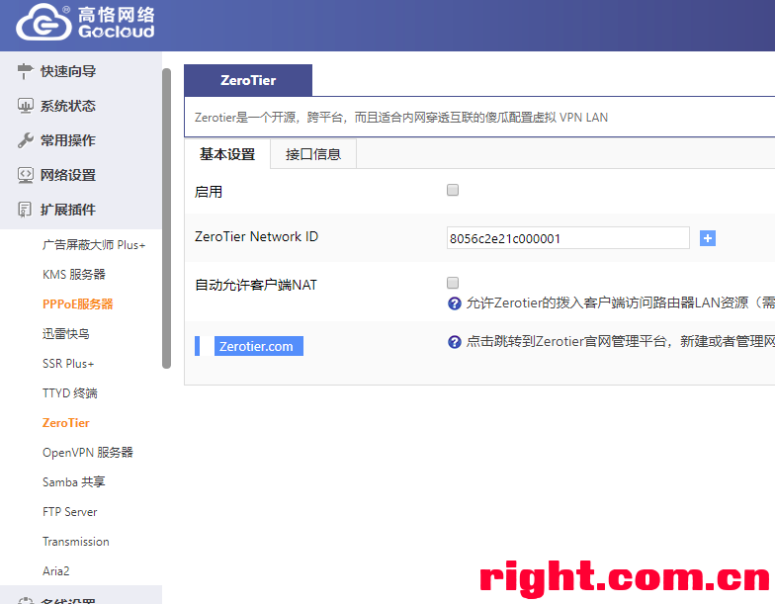Click the 系统状态 monitor icon
Viewport: 775px width, 604px height.
point(26,105)
